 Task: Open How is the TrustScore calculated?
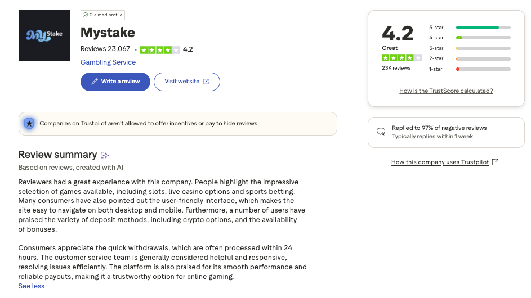coord(446,91)
